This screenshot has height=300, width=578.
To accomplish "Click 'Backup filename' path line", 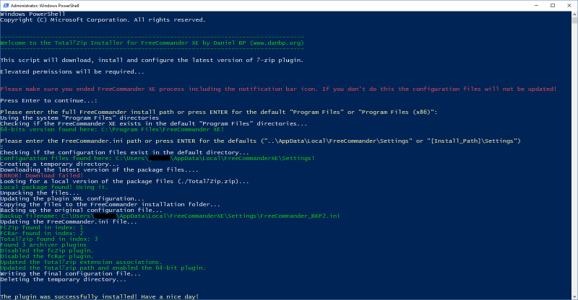I will tap(170, 216).
